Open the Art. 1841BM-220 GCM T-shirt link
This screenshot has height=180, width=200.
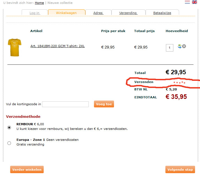tap(57, 46)
